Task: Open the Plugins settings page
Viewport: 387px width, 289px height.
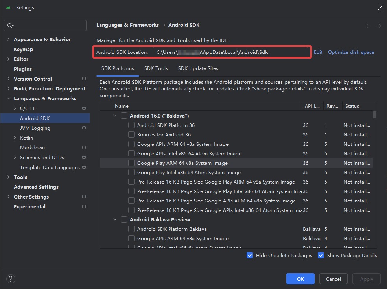Action: 23,69
